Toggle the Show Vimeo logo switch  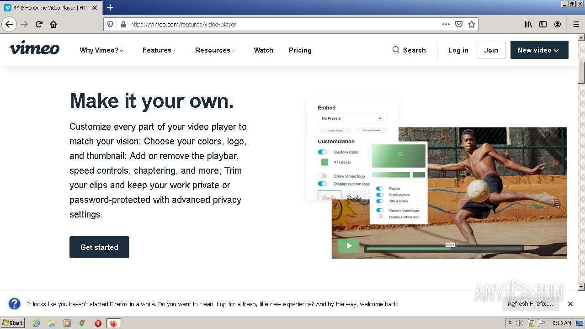coord(322,176)
